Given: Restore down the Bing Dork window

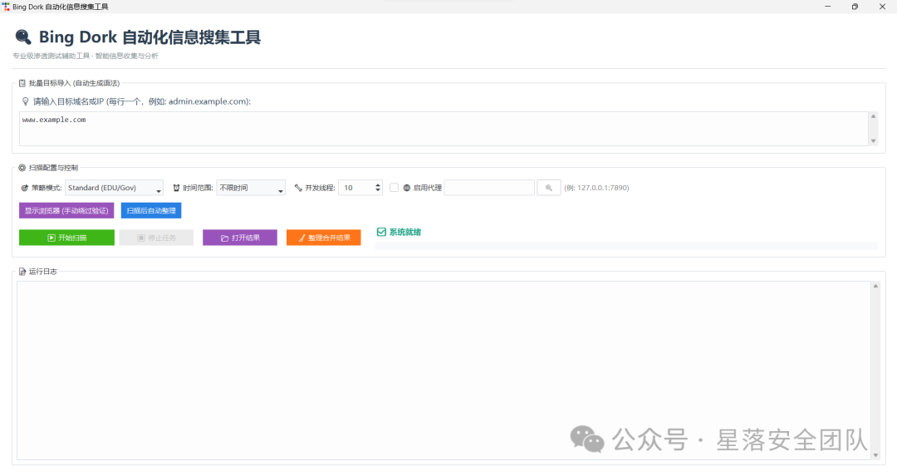Looking at the screenshot, I should [x=855, y=7].
